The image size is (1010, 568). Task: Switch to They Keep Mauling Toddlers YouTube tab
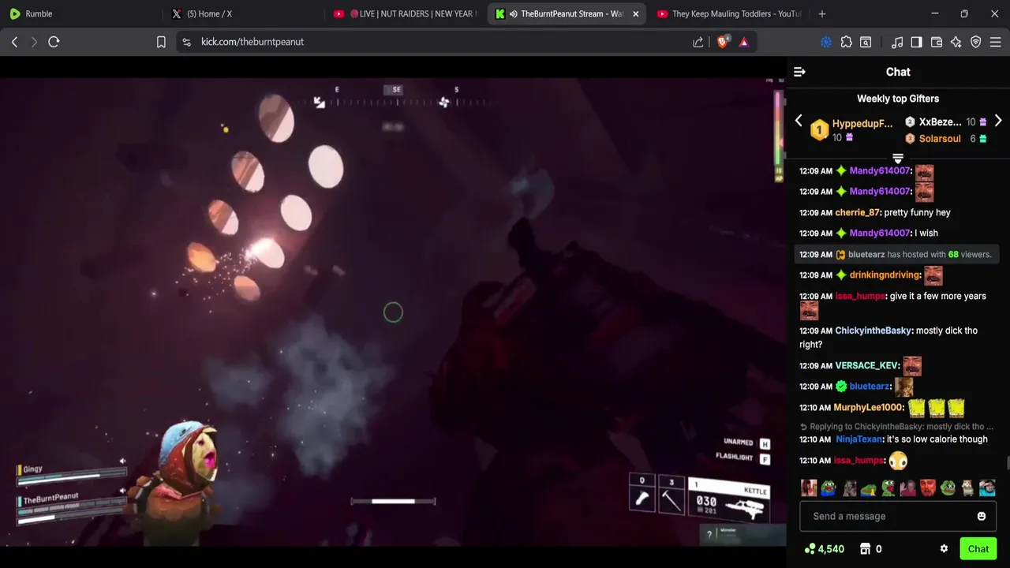point(728,13)
